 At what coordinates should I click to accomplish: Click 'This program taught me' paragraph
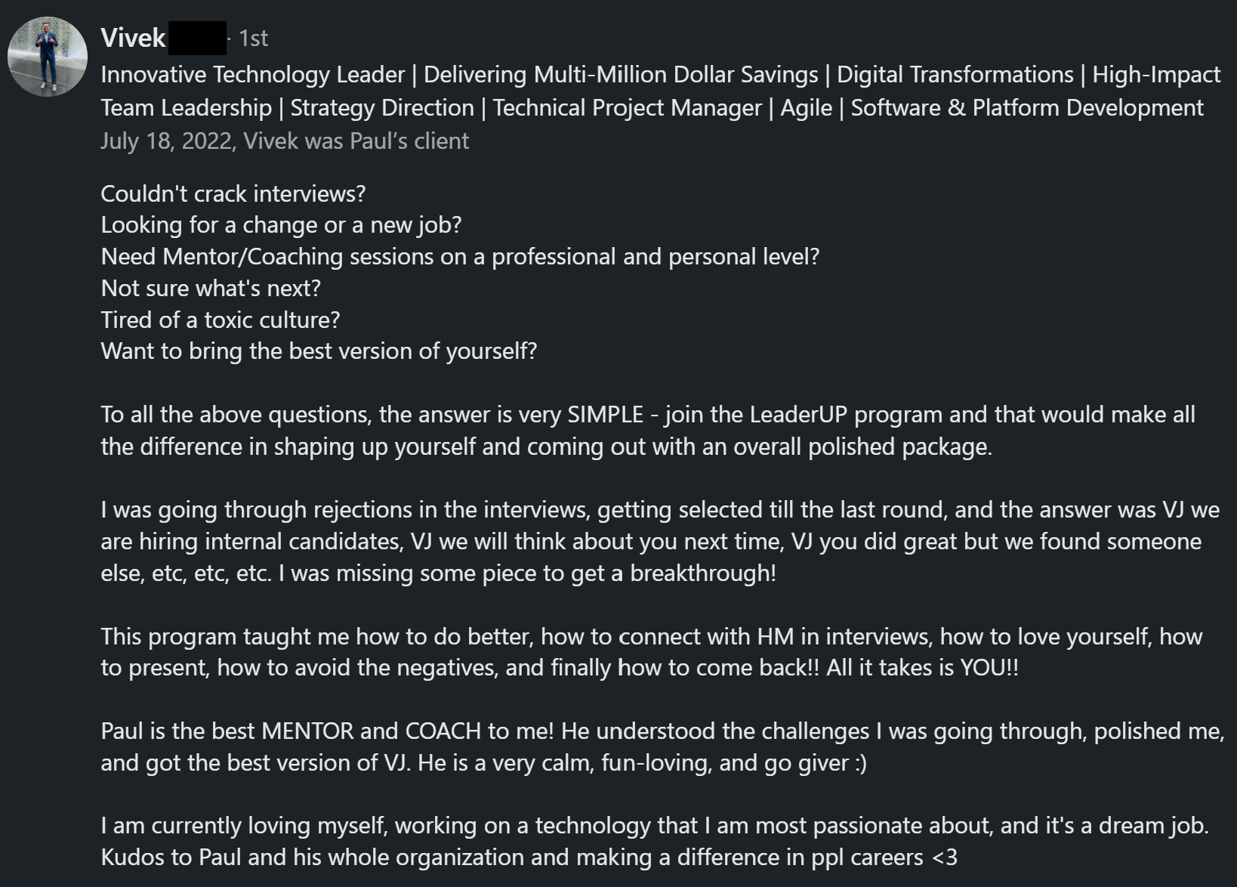(652, 651)
